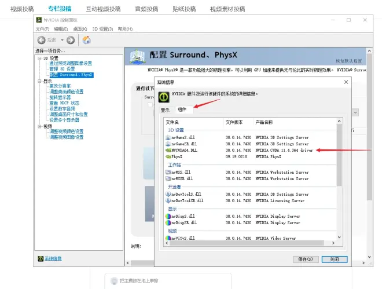382x289 pixels.
Task: Open the 3D 设置(3) menu
Action: (x=102, y=29)
